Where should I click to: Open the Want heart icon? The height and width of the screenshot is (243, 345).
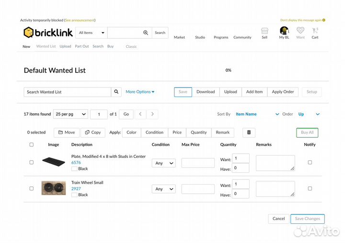coord(300,31)
